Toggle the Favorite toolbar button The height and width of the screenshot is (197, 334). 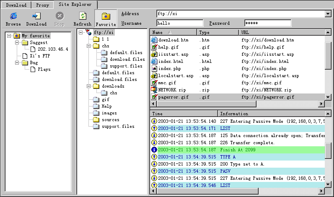coord(106,18)
